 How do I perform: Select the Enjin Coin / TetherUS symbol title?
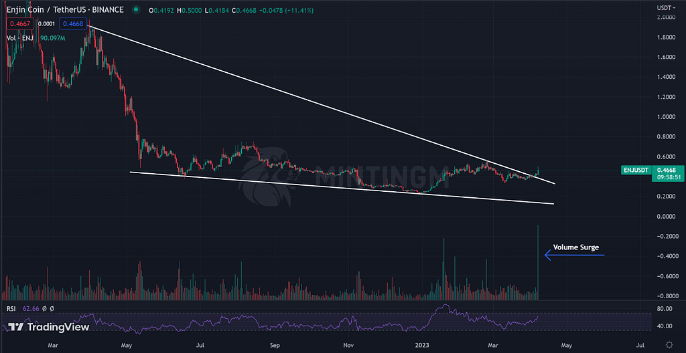point(64,9)
